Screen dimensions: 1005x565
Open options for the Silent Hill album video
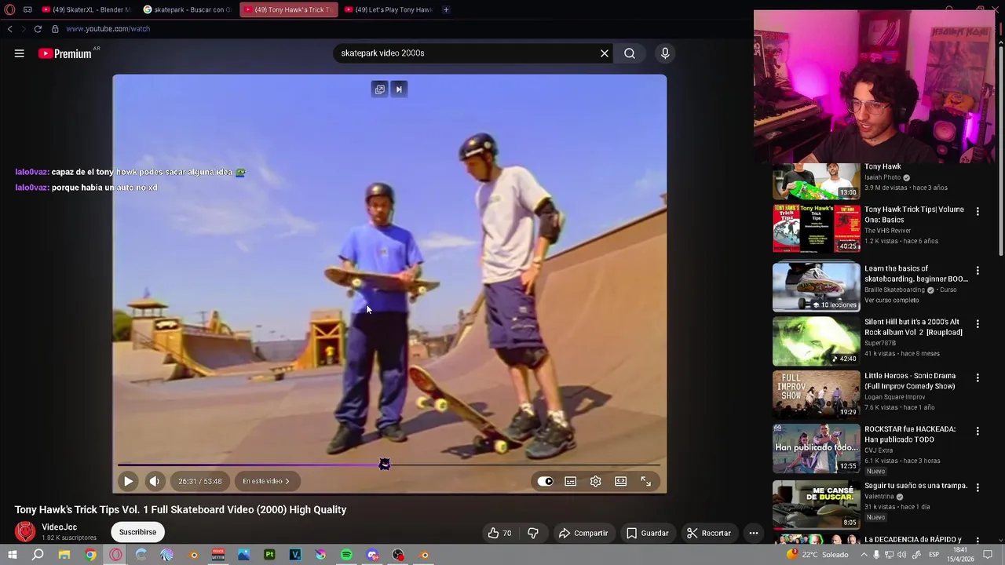978,324
